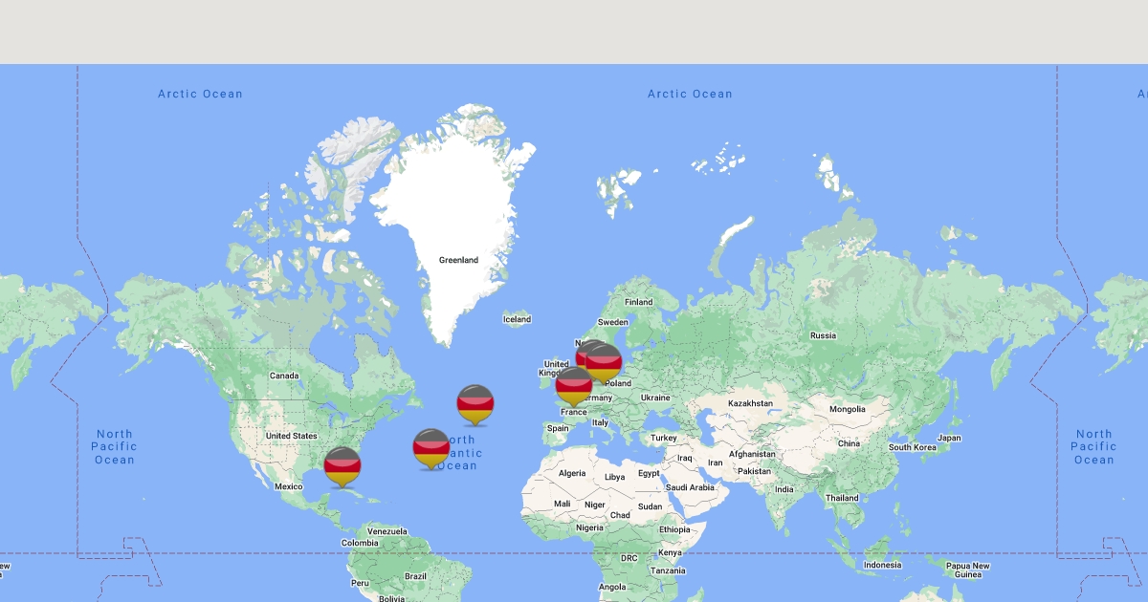The width and height of the screenshot is (1148, 602).
Task: Open the northernmost mid-Atlantic German flag marker
Action: point(475,403)
